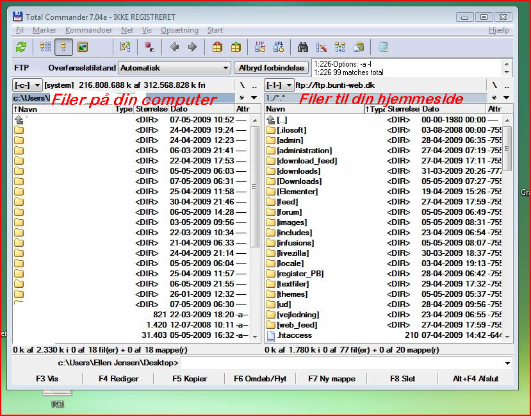Click the copy names to clipboard icon
Viewport: 531px width, 416px height.
pos(358,47)
